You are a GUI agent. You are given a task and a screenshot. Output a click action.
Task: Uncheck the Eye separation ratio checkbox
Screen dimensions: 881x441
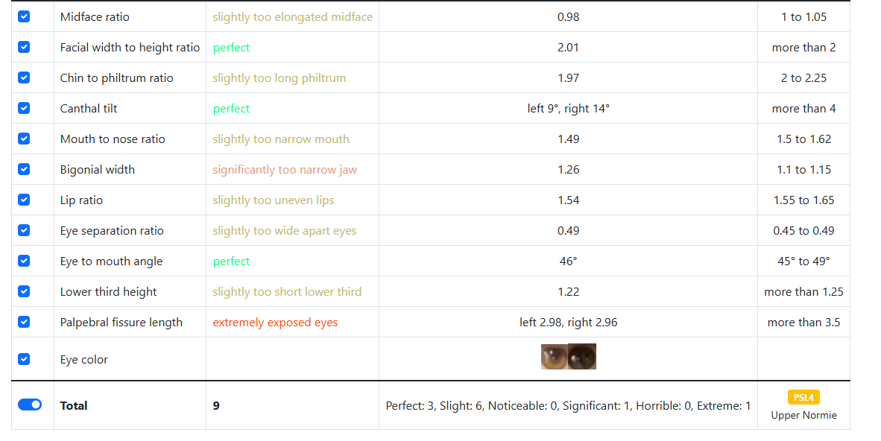(24, 229)
